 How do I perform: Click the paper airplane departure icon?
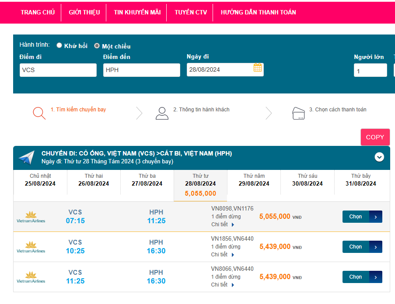pos(27,158)
